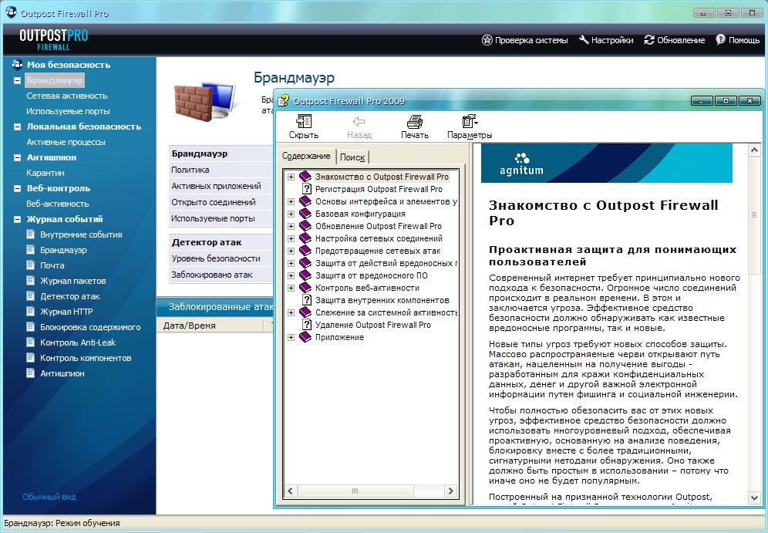This screenshot has width=768, height=533.
Task: Open Карантин in sidebar
Action: pos(45,173)
